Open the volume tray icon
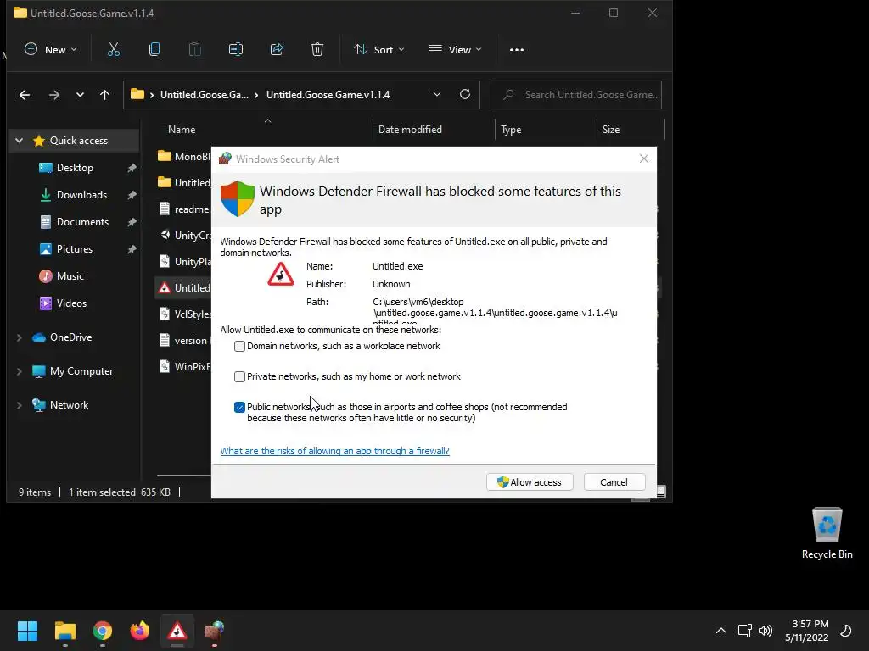The image size is (869, 651). (765, 631)
